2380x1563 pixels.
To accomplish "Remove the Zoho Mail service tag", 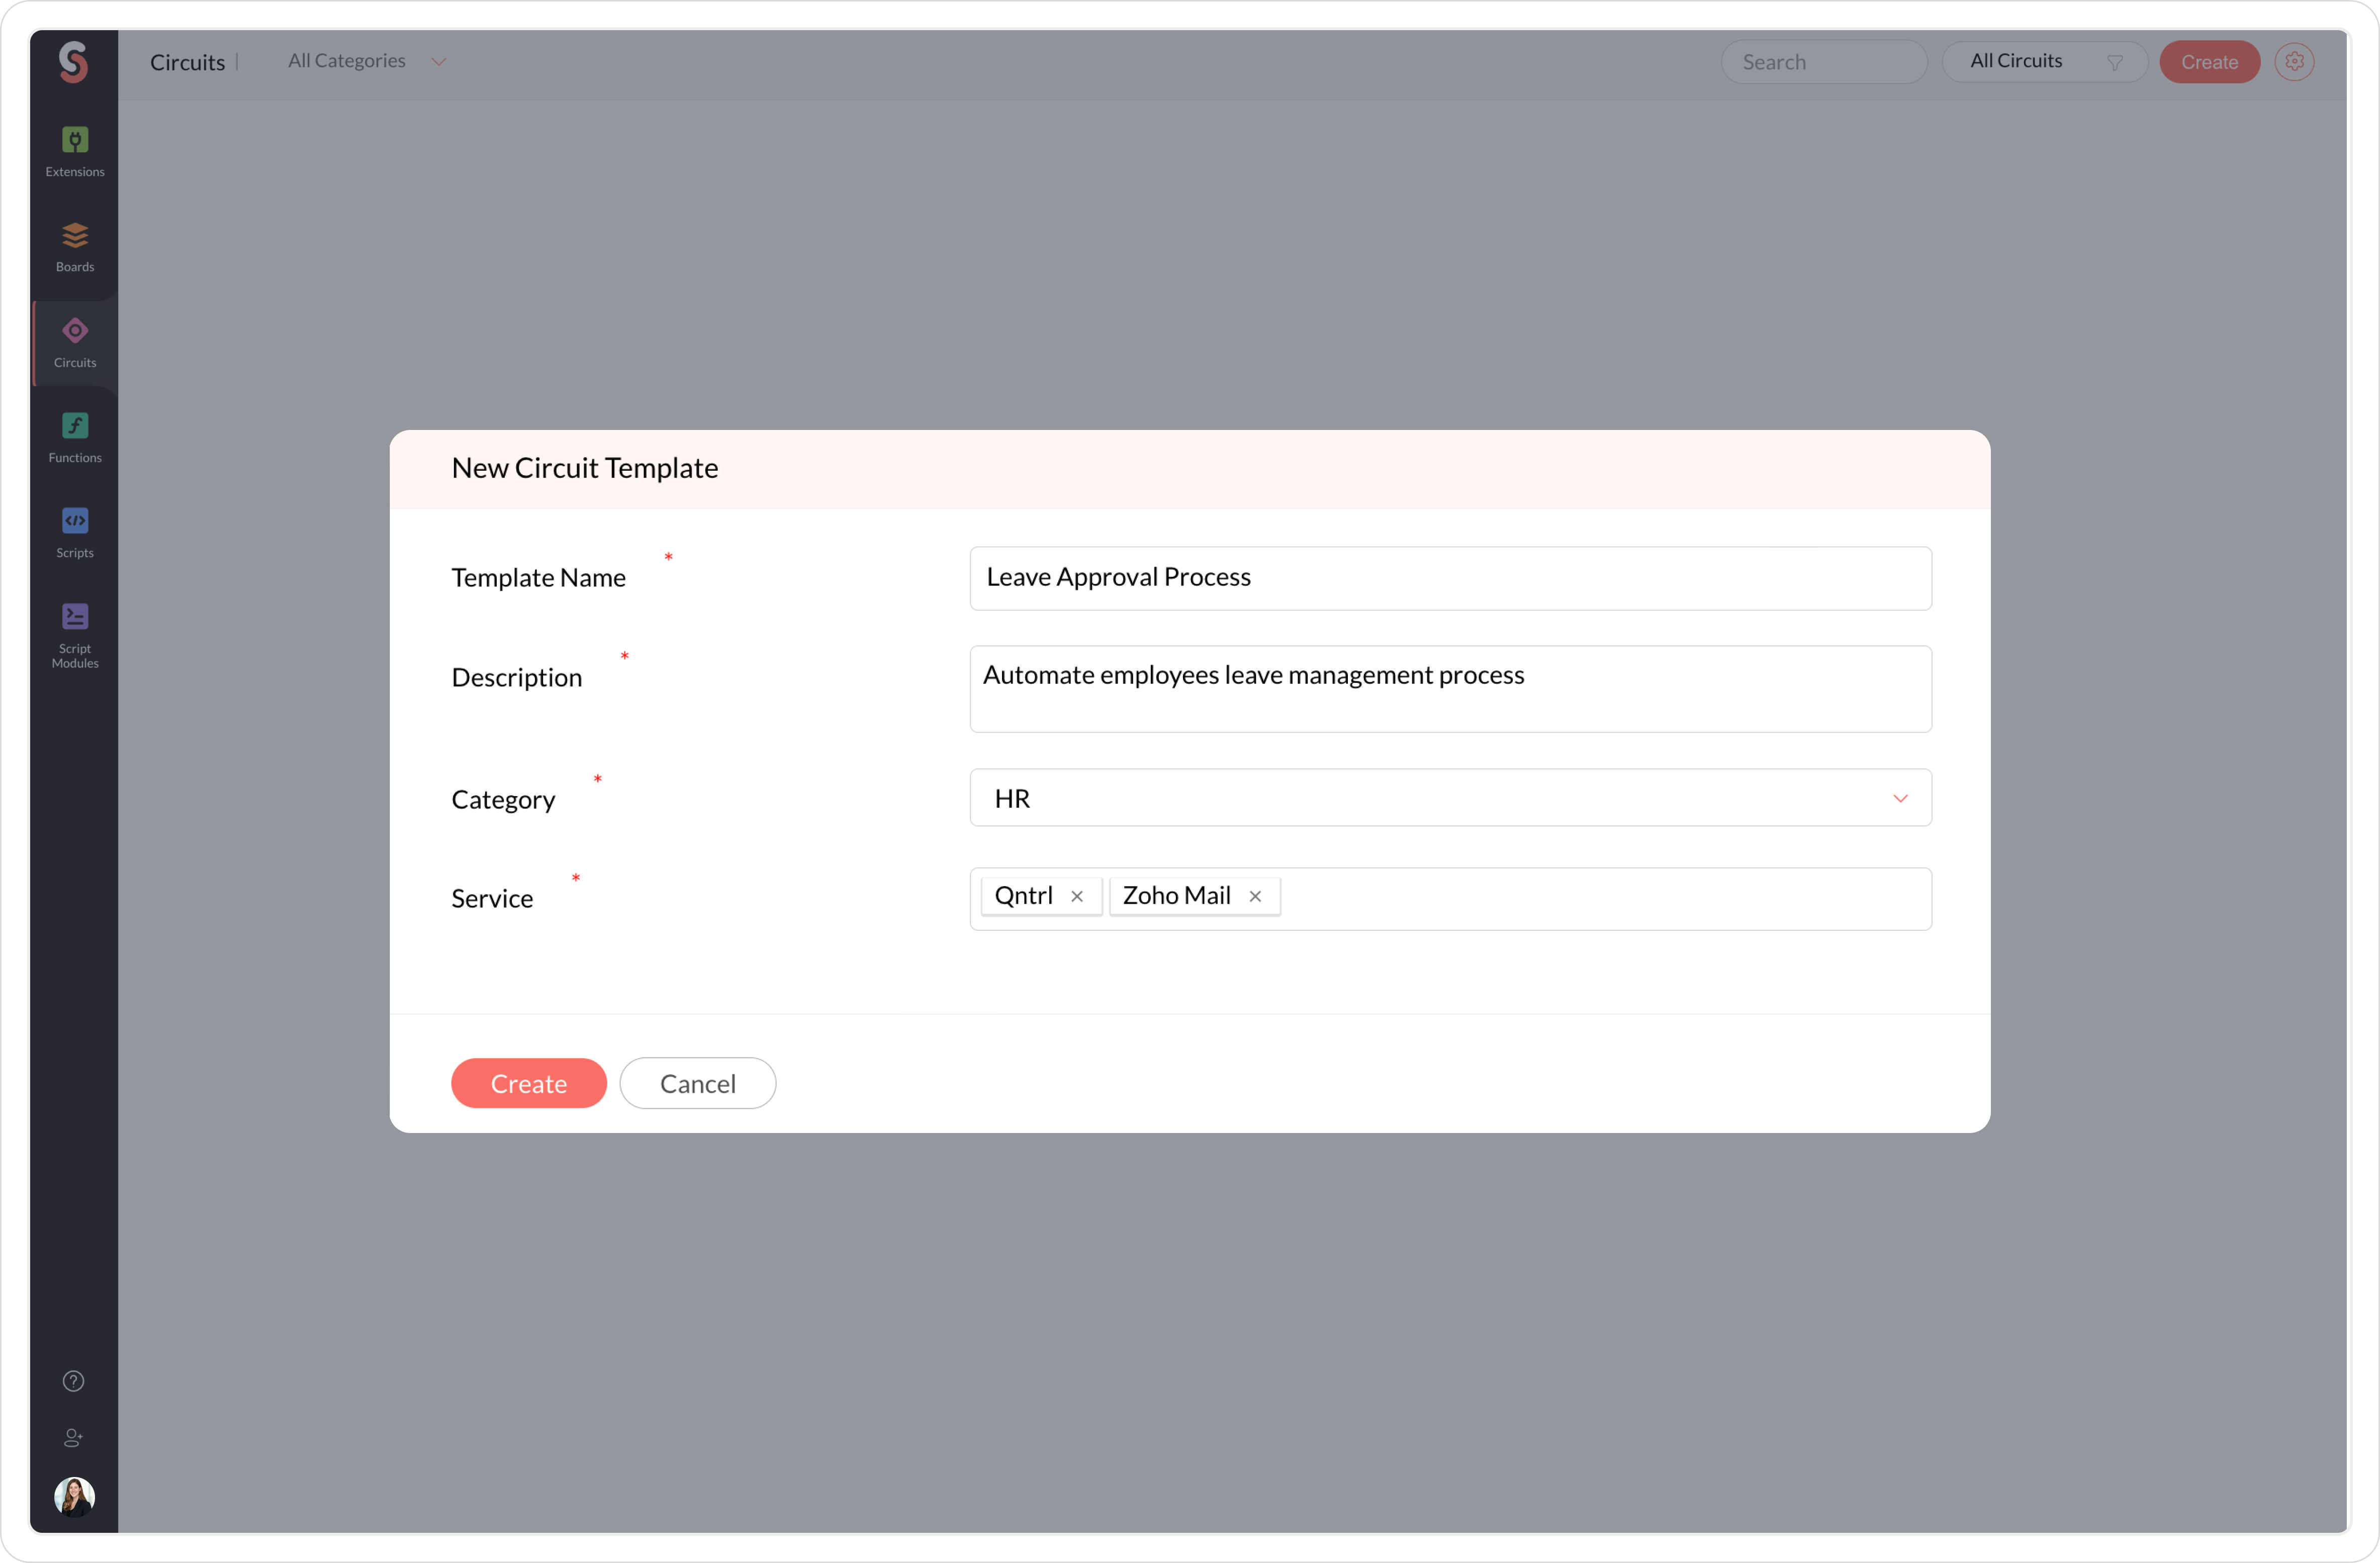I will 1255,896.
